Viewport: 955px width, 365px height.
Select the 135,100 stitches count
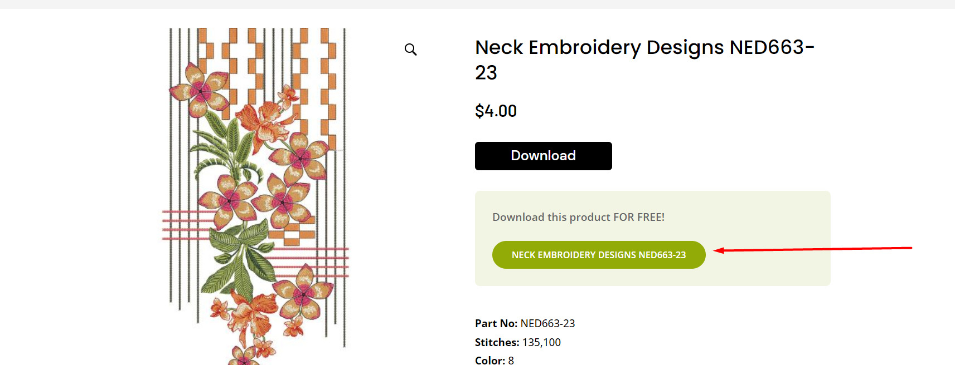click(541, 342)
